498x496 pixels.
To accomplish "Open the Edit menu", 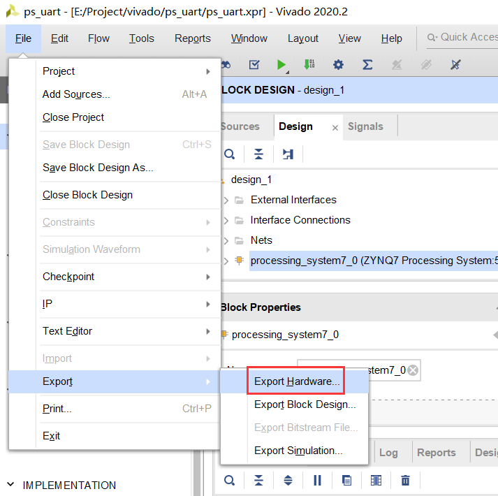I will point(59,38).
